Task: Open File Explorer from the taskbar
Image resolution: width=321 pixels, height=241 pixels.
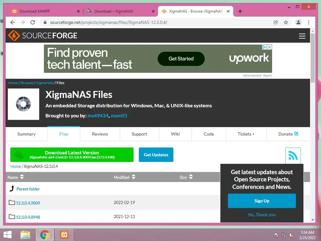Action: click(x=25, y=235)
